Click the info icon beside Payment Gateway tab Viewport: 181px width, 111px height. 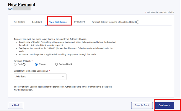pos(138,22)
